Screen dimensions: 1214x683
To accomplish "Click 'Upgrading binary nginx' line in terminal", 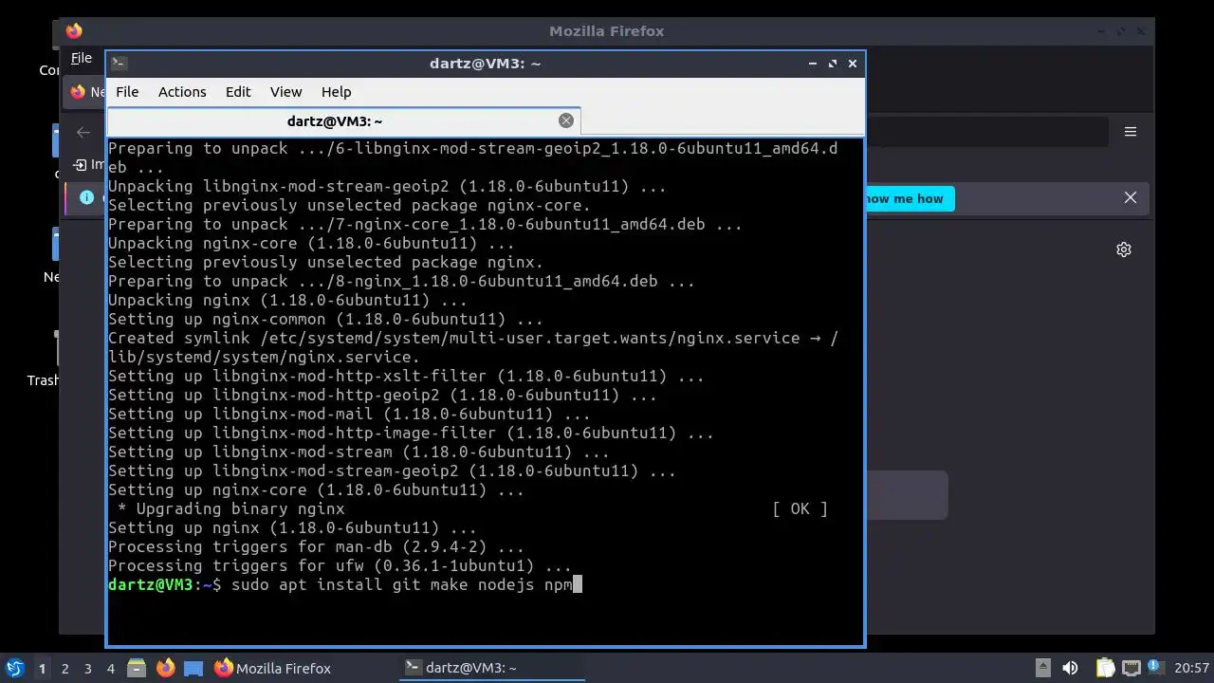I will coord(230,508).
